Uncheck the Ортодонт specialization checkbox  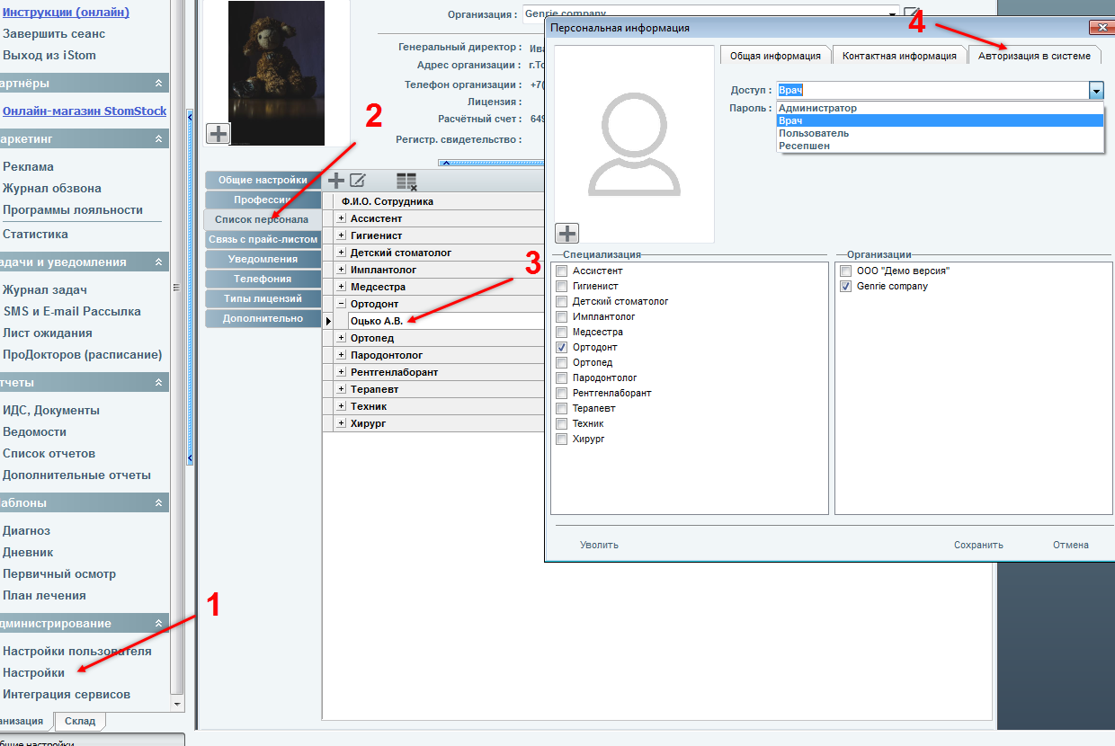(x=562, y=347)
